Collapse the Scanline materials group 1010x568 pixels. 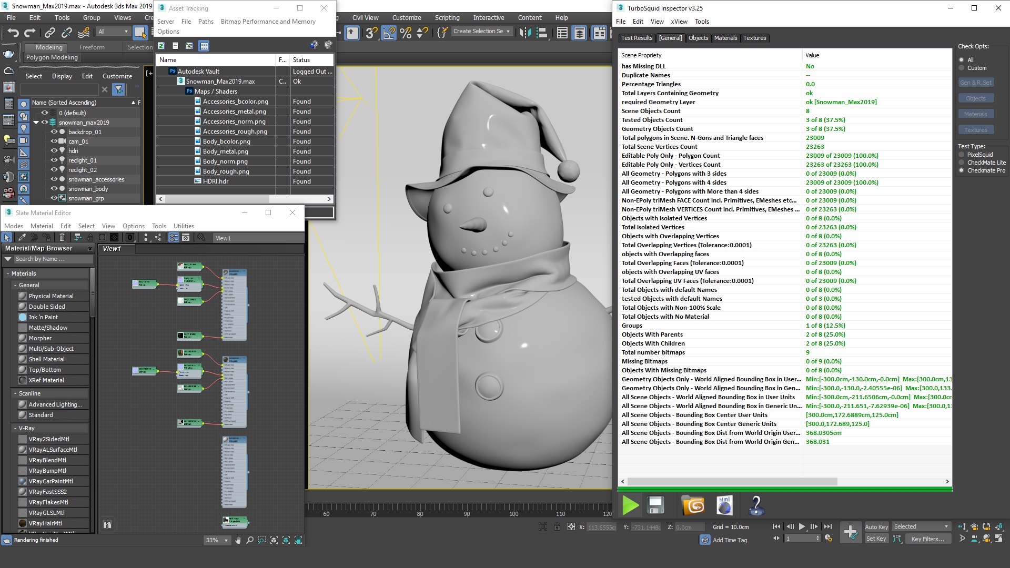pos(15,393)
